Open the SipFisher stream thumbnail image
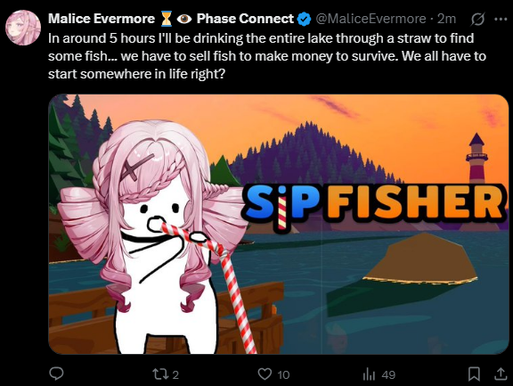This screenshot has height=386, width=513. (x=279, y=224)
